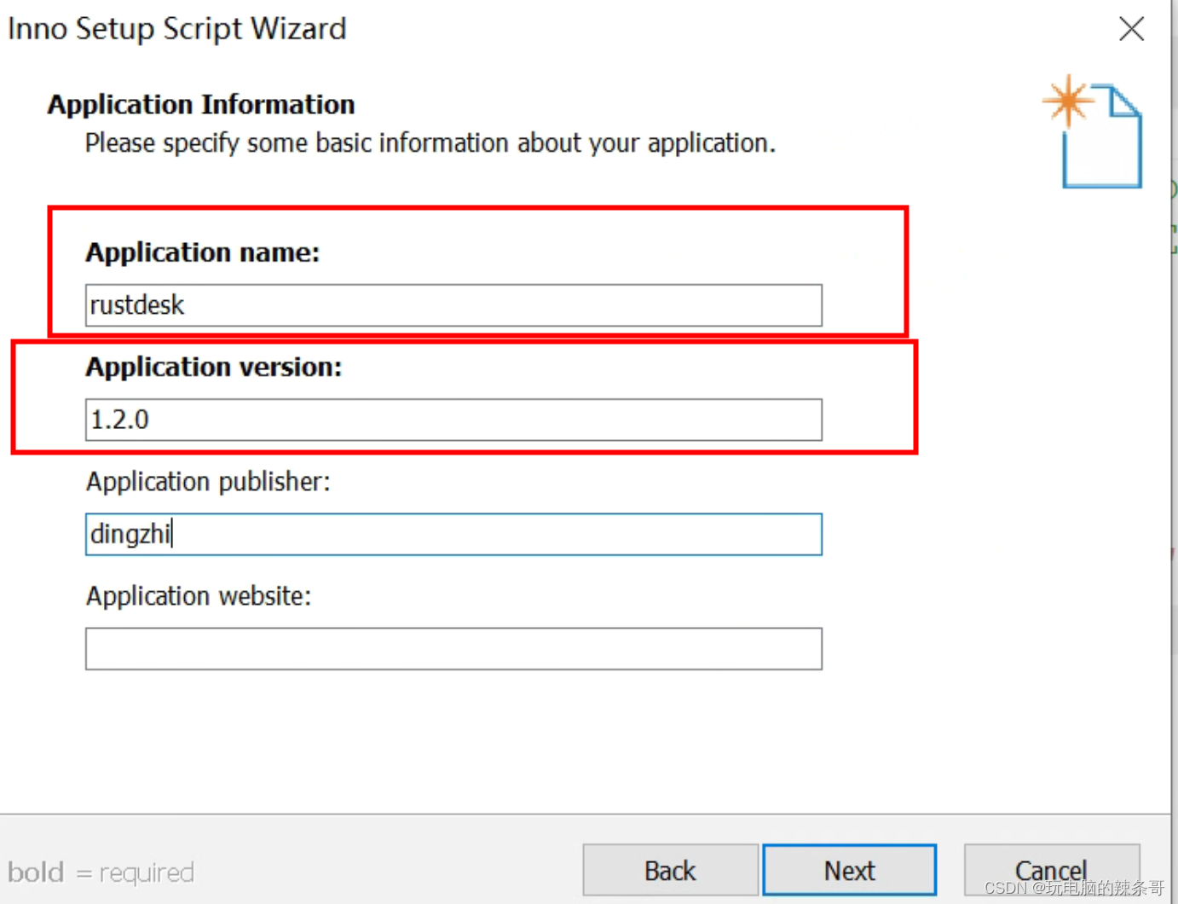
Task: Click the 'Application website:' label
Action: tap(199, 596)
